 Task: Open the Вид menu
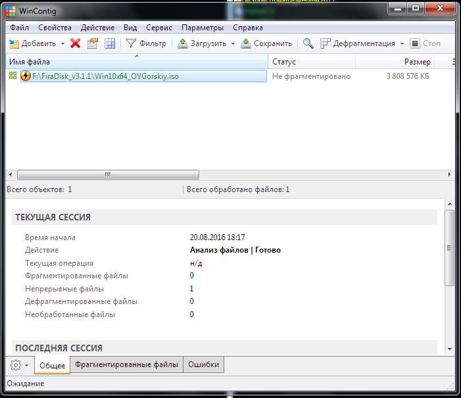tap(130, 28)
